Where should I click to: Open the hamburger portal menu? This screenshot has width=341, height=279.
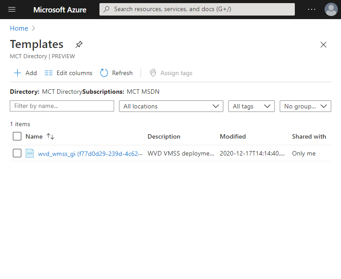[x=12, y=9]
